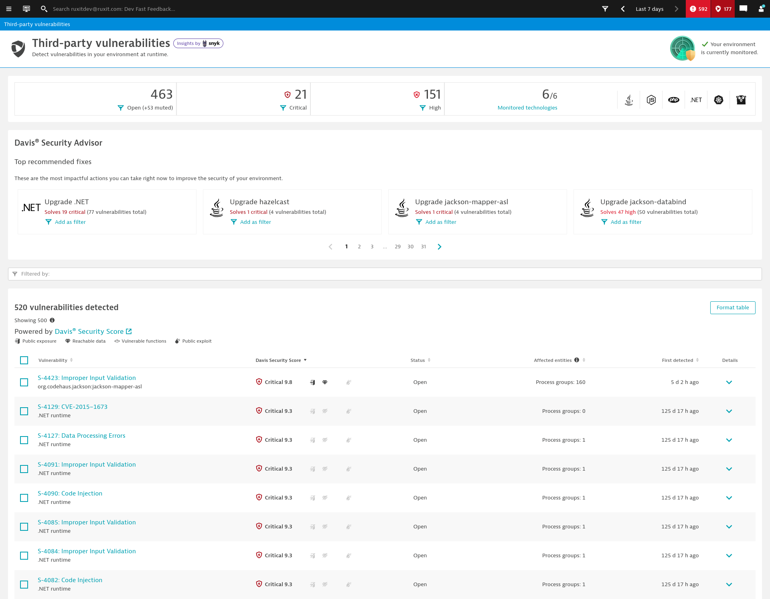Add Upgrade .NET as filter

(x=65, y=222)
